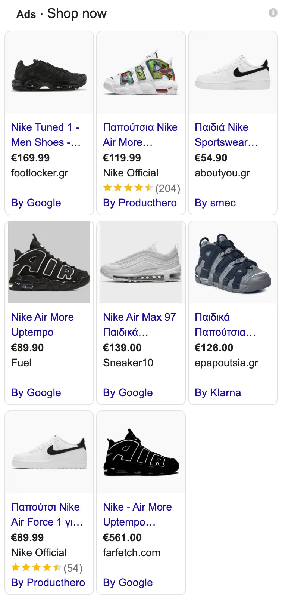Open "Nike Tuned 1 - Men Shoes" link
This screenshot has height=601, width=282.
tap(46, 135)
